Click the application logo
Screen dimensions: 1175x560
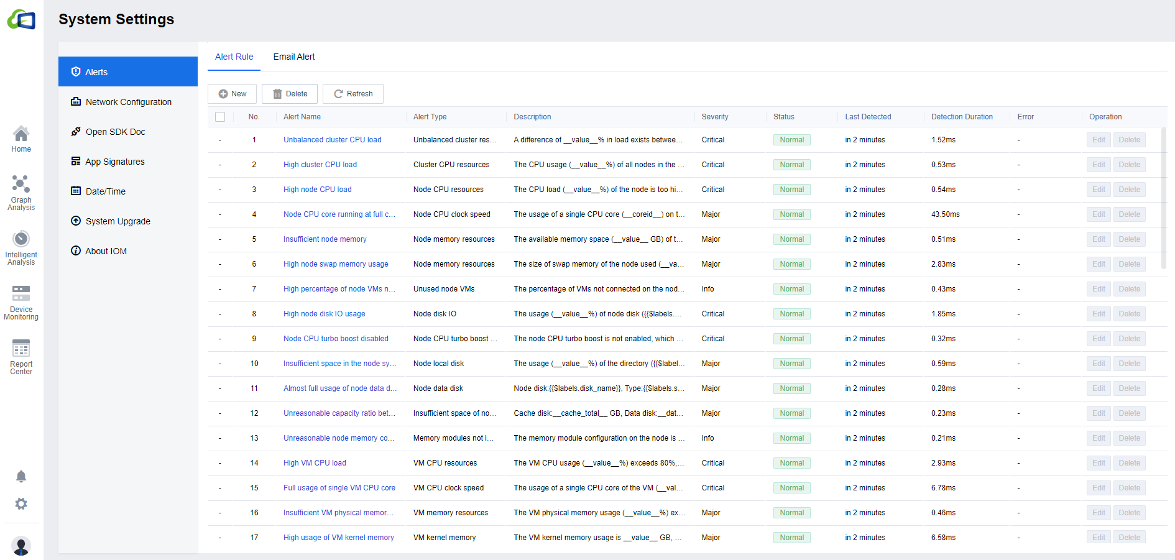click(21, 20)
